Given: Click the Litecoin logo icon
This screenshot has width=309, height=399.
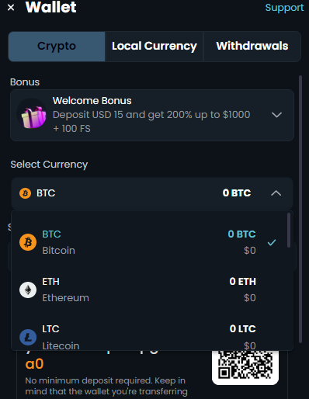Looking at the screenshot, I should tap(28, 337).
